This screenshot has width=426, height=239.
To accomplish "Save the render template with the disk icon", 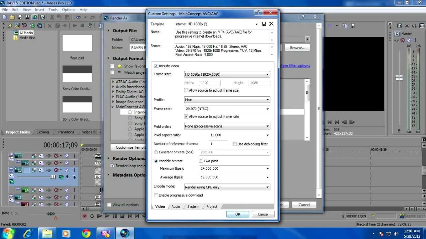I will point(264,24).
